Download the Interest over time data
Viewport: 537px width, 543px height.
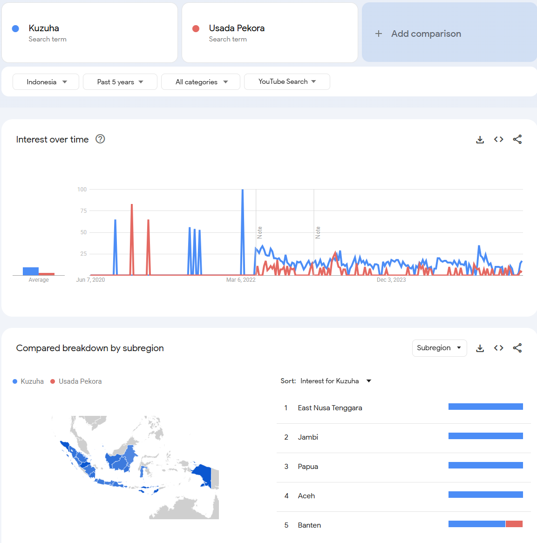pos(480,139)
